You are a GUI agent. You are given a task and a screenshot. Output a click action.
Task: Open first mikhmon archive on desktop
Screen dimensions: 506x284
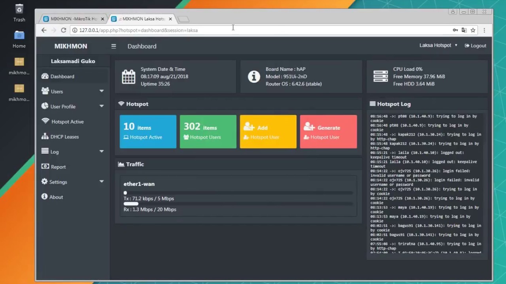(19, 66)
